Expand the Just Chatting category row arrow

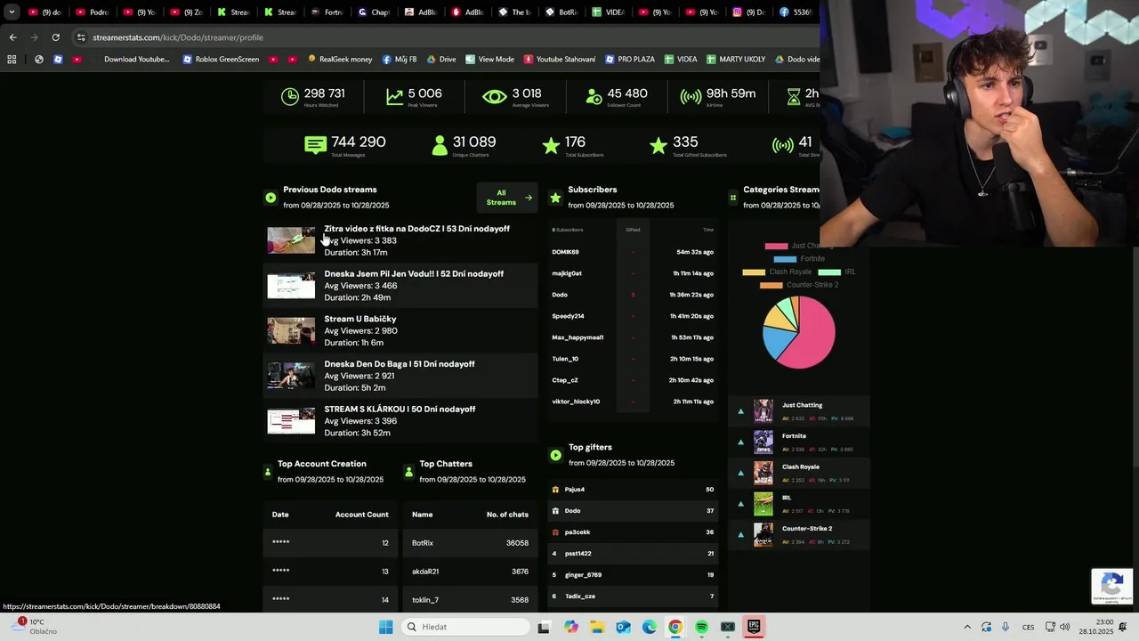[740, 411]
